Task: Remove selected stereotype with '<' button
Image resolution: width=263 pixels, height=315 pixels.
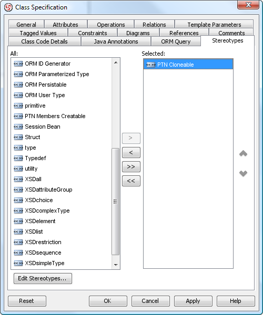Action: point(131,152)
